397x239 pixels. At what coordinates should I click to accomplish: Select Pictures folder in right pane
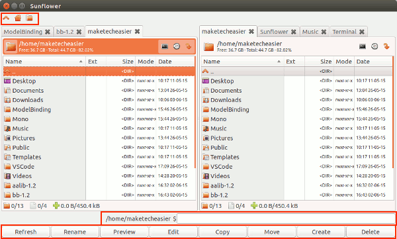[296, 138]
